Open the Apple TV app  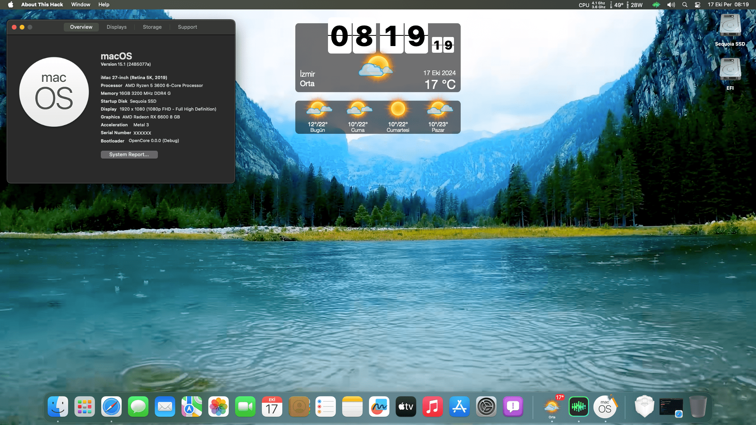point(406,407)
